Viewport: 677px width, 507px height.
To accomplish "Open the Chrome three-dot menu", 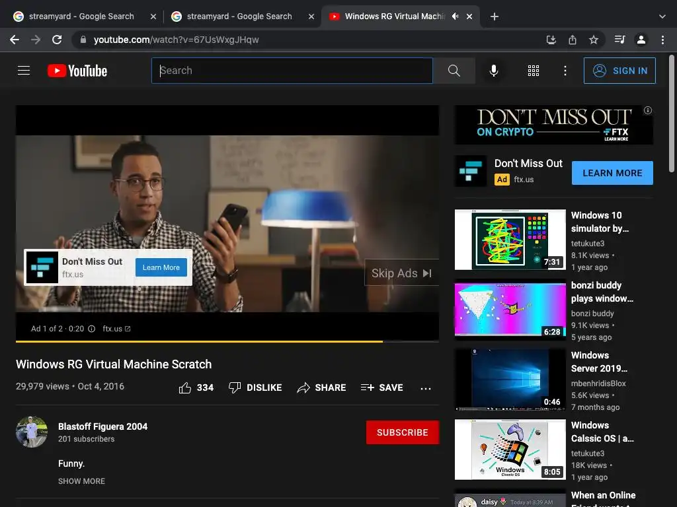I will point(662,40).
